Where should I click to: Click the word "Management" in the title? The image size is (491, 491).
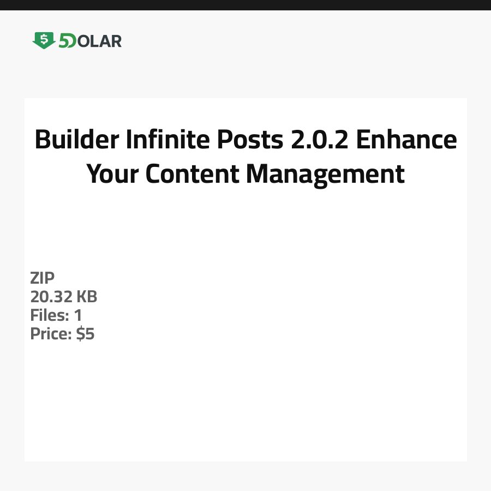point(325,174)
